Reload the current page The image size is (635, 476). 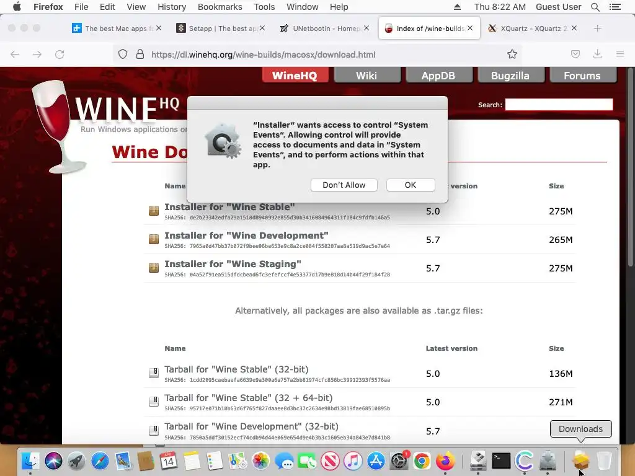pyautogui.click(x=60, y=55)
